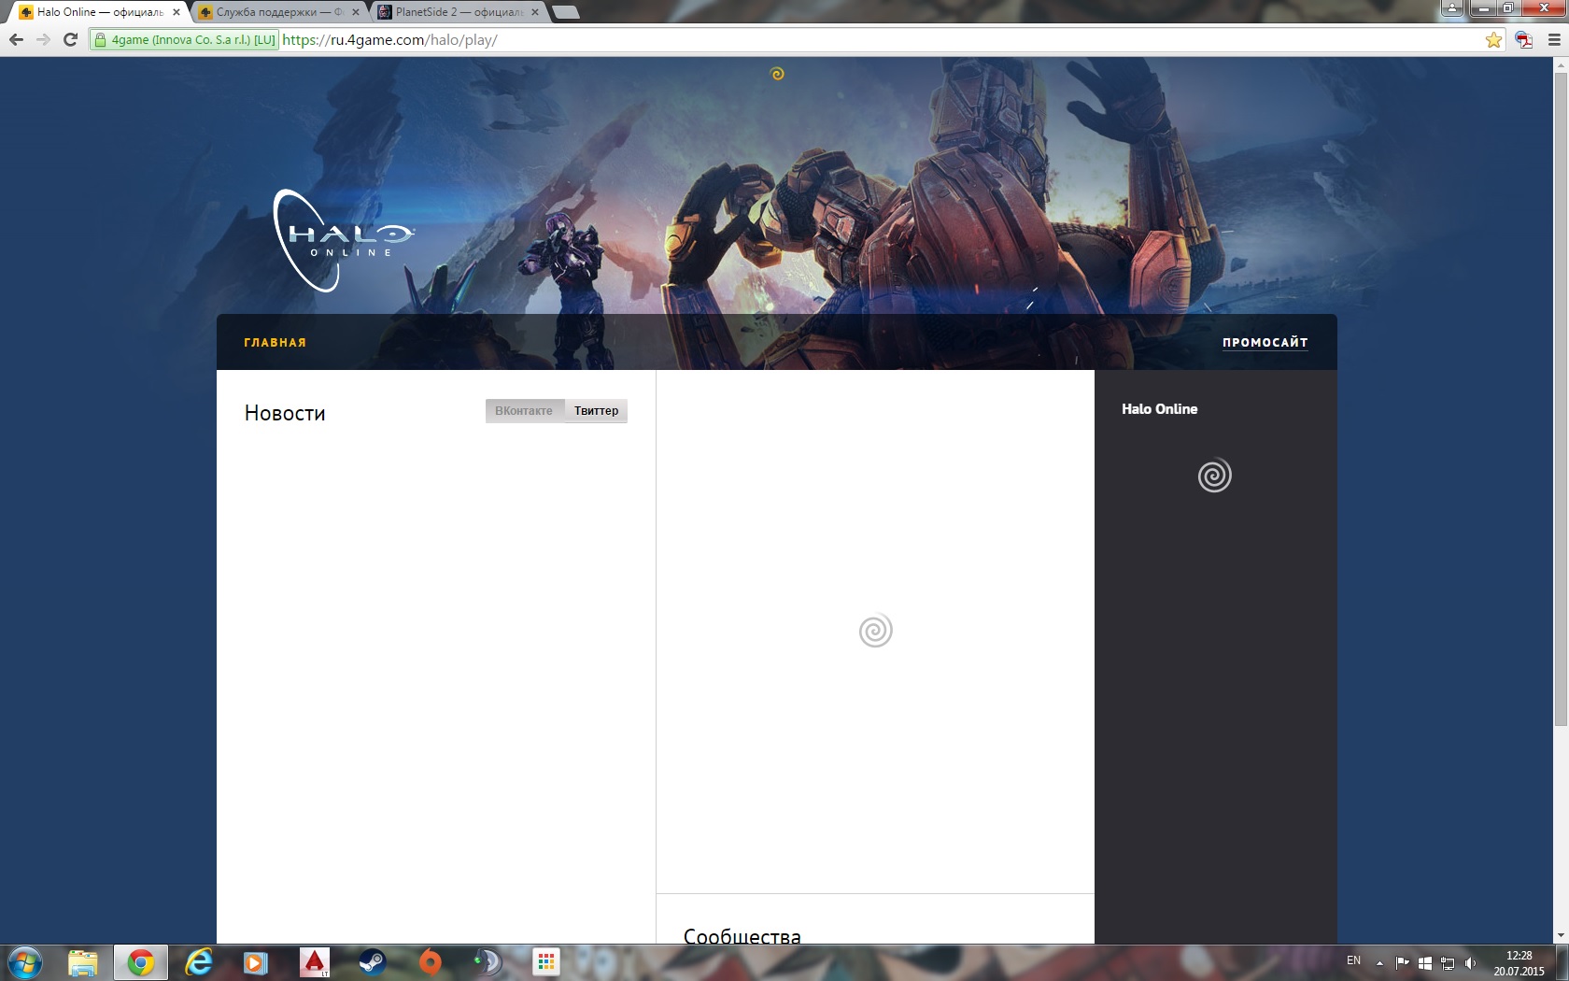This screenshot has height=981, width=1569.
Task: Click the Show Desktop strip
Action: tap(1562, 963)
